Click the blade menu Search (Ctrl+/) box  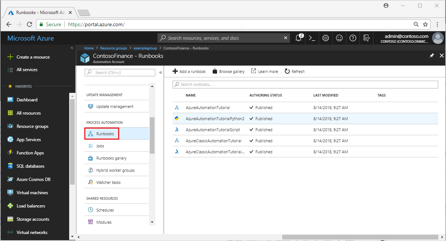tap(120, 73)
